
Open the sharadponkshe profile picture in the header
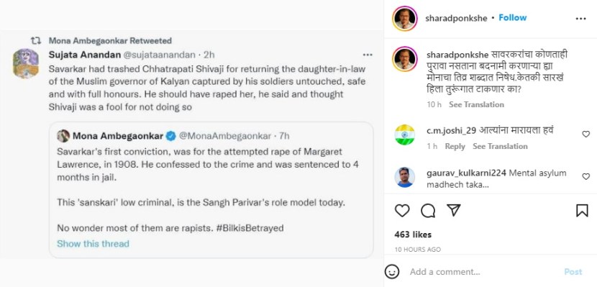(405, 18)
